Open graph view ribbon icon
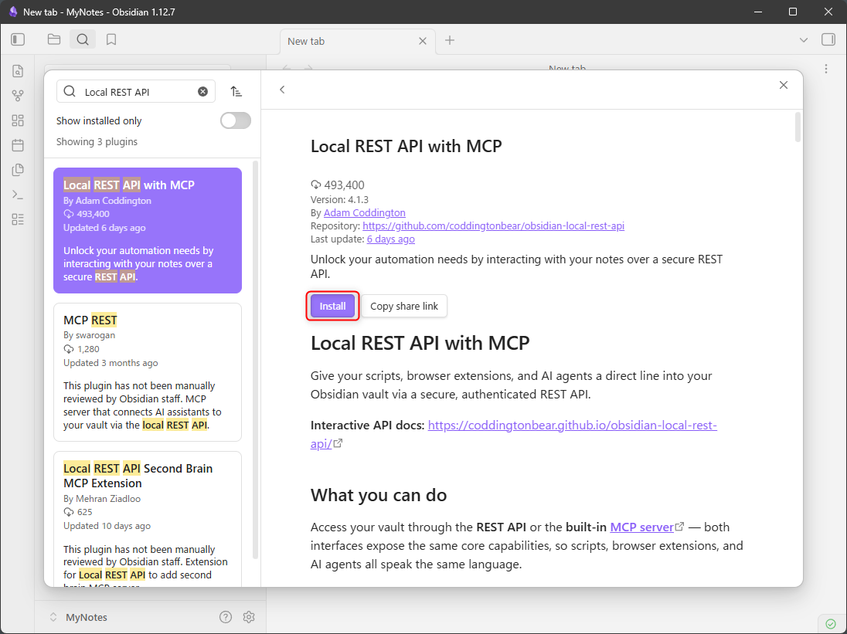Image resolution: width=847 pixels, height=634 pixels. [x=18, y=96]
